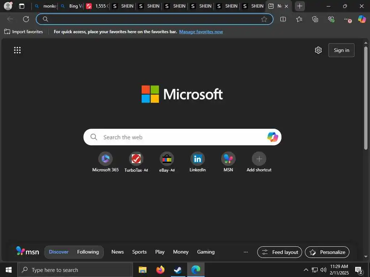Screen dimensions: 370x277
Task: Open TurboTax ad shortcut
Action: pyautogui.click(x=136, y=162)
